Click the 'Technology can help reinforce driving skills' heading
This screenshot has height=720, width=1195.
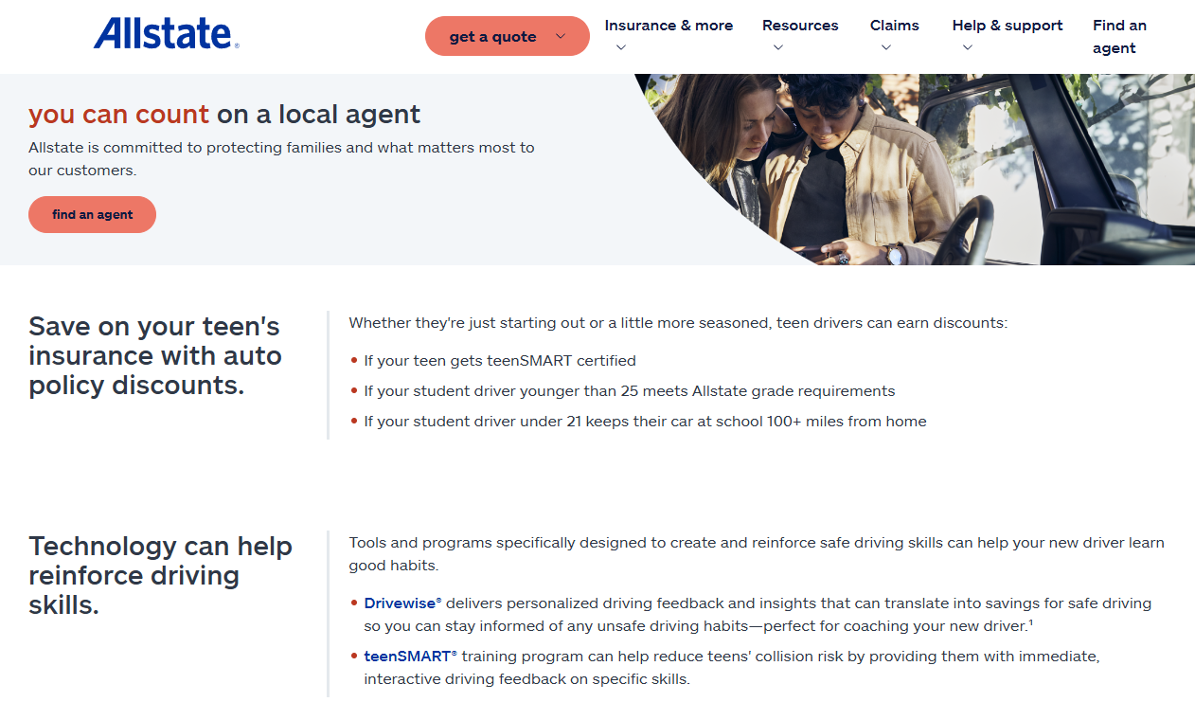(160, 576)
